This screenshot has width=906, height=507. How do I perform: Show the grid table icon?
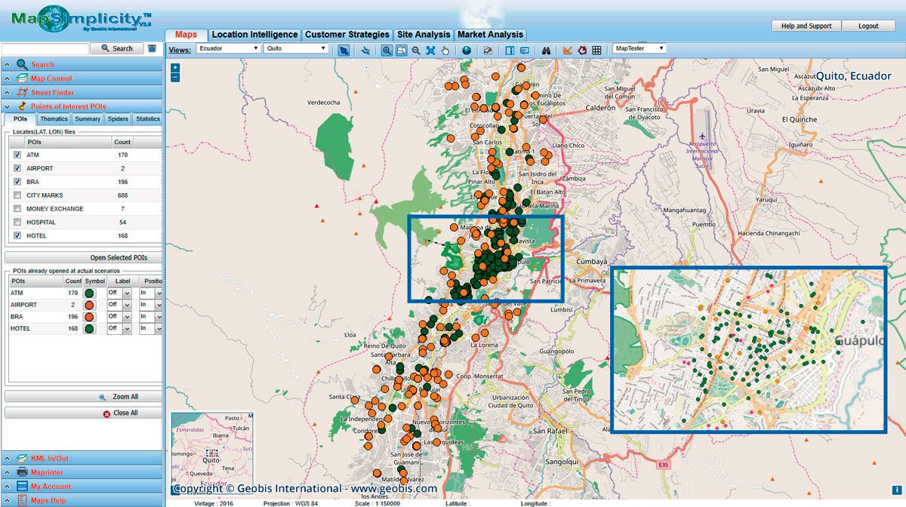tap(596, 50)
